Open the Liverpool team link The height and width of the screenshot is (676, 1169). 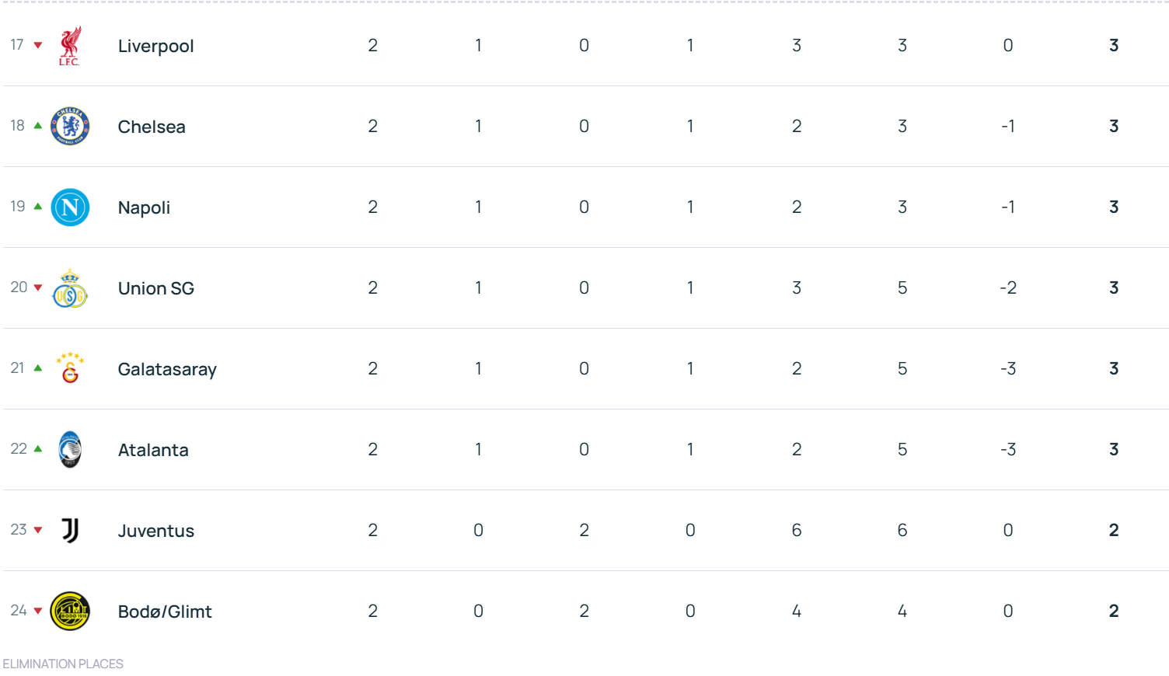(x=155, y=46)
